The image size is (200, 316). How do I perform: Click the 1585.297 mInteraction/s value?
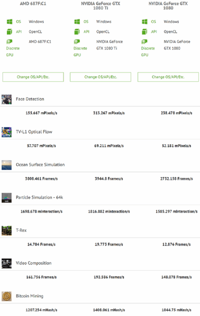point(177,212)
